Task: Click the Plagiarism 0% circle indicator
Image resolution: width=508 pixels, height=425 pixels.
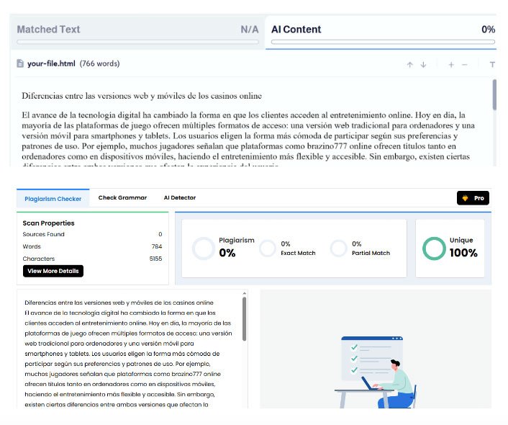Action: 204,248
